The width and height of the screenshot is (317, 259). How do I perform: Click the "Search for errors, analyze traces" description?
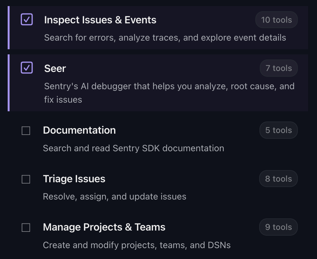[x=165, y=38]
